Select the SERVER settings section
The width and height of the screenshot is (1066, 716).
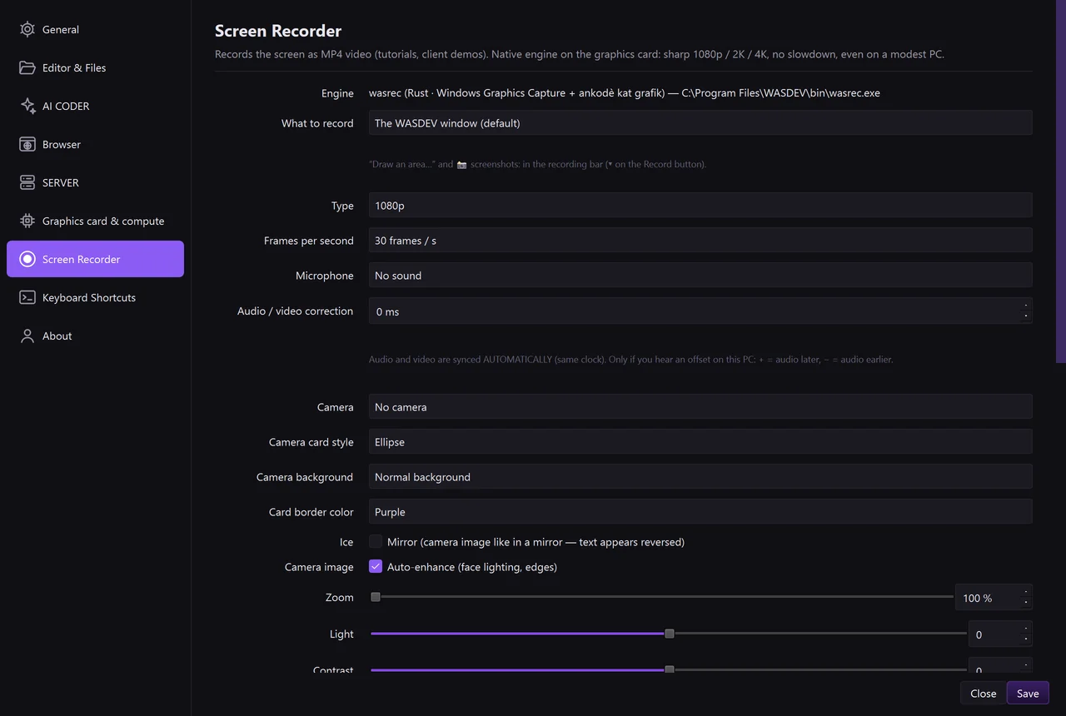(95, 182)
